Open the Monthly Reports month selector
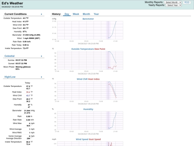Screen dimensions: 194x146 pos(173,3)
